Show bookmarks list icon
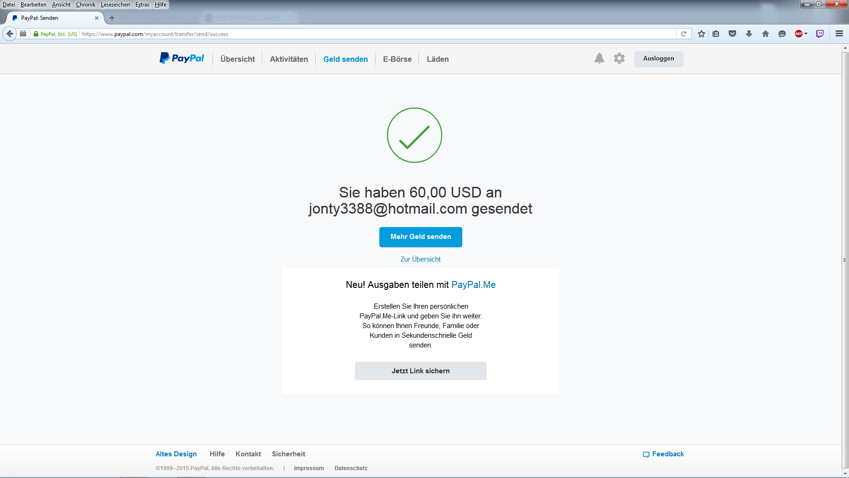 click(716, 34)
